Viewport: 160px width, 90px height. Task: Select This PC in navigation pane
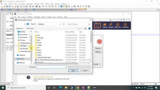[x=21, y=59]
